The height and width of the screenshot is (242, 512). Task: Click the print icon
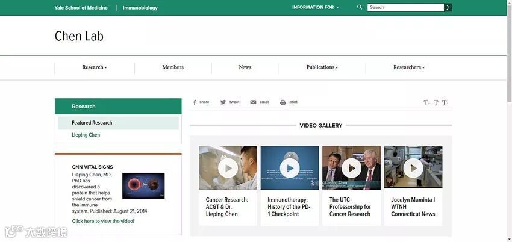click(x=283, y=102)
